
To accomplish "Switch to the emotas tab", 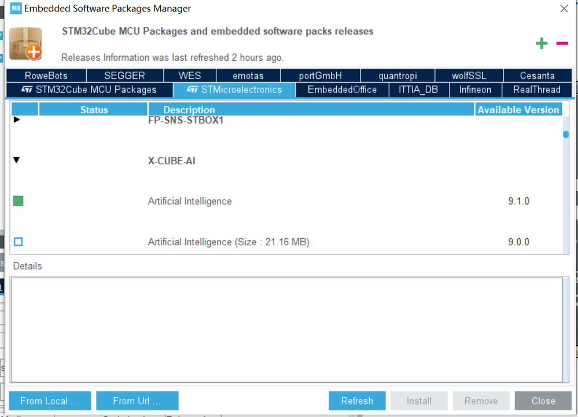I will tap(248, 76).
